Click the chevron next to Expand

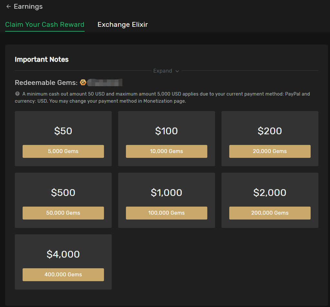pyautogui.click(x=177, y=71)
